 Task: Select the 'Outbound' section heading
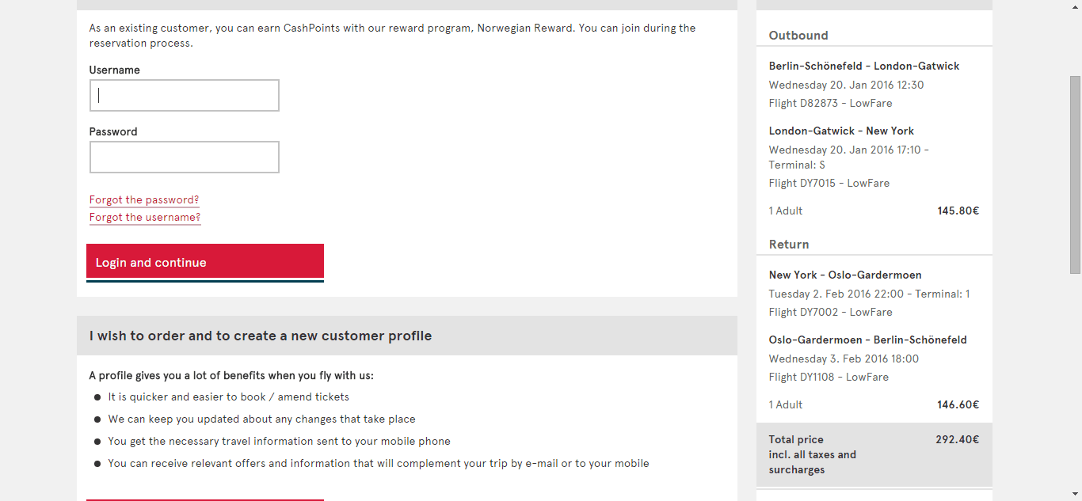(x=798, y=36)
